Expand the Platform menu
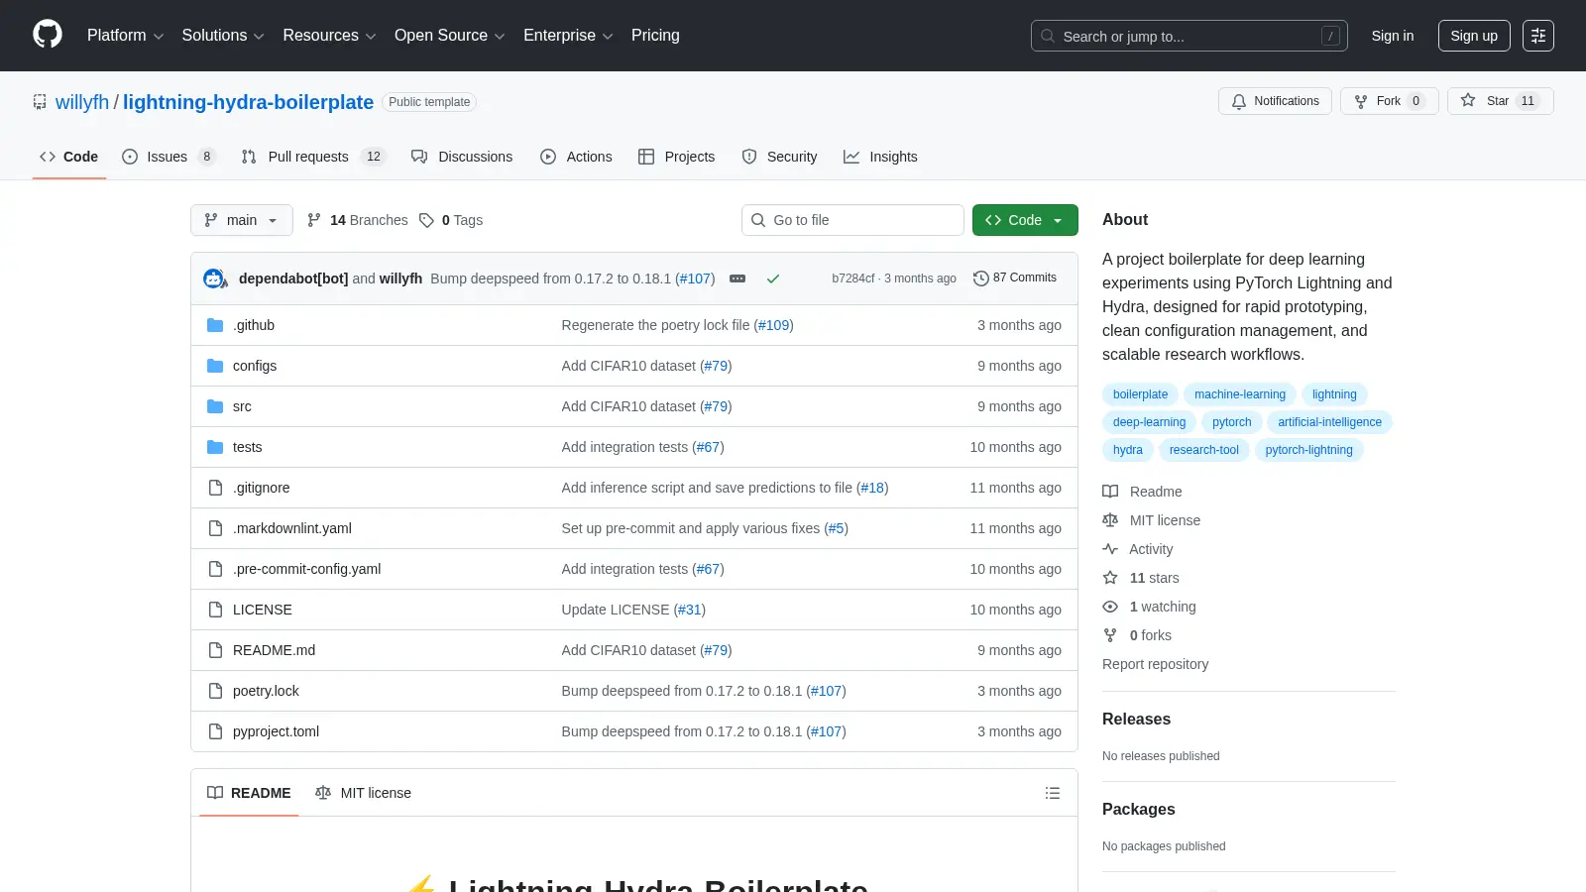Image resolution: width=1586 pixels, height=892 pixels. pos(125,36)
